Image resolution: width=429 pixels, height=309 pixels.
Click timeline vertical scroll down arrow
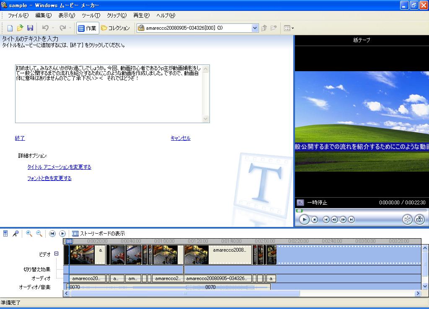425,286
